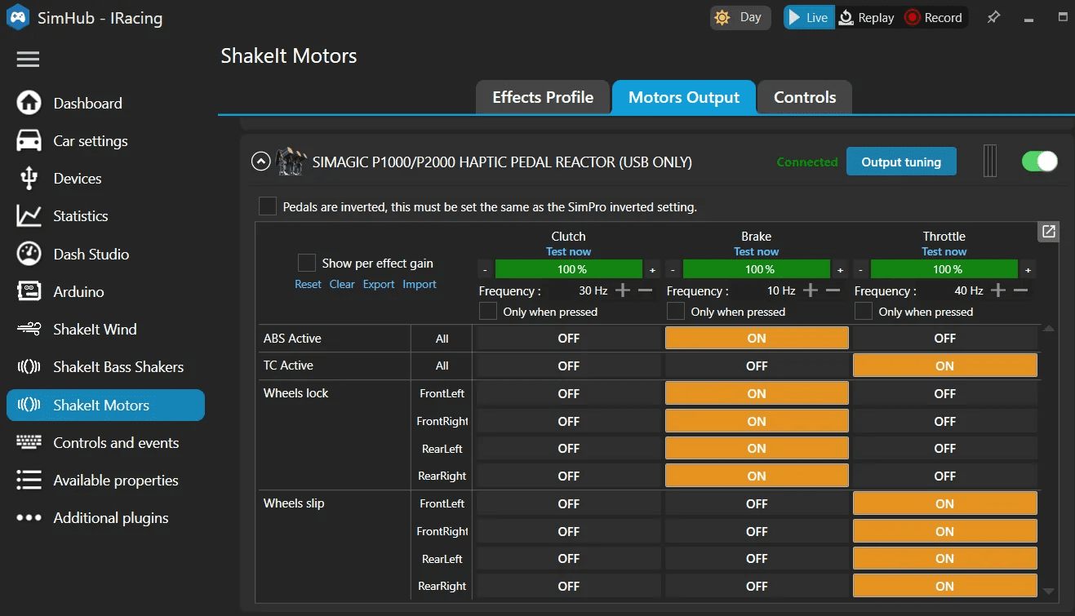Screen dimensions: 1075x616
Task: Turn off ABS Active on Brake
Action: click(757, 339)
